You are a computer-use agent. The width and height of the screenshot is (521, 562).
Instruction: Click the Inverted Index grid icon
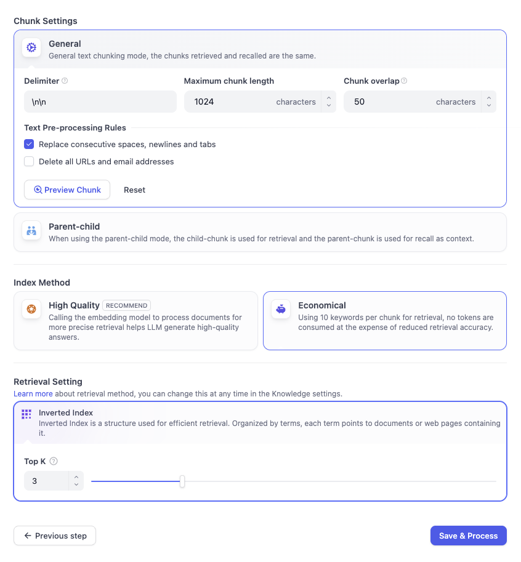26,414
